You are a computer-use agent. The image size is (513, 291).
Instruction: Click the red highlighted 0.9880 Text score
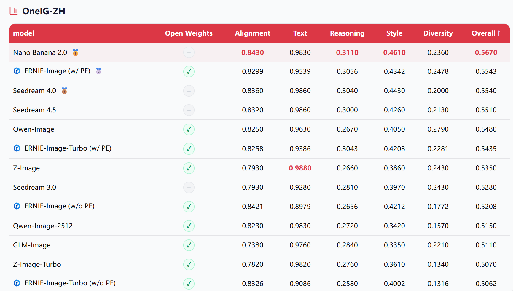coord(300,168)
